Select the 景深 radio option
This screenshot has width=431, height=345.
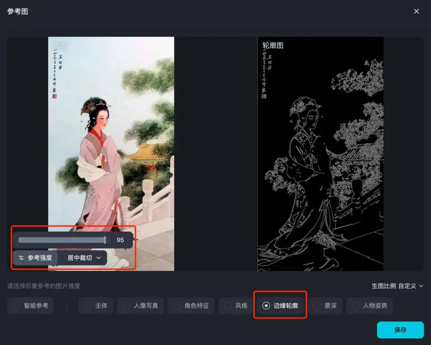click(325, 306)
